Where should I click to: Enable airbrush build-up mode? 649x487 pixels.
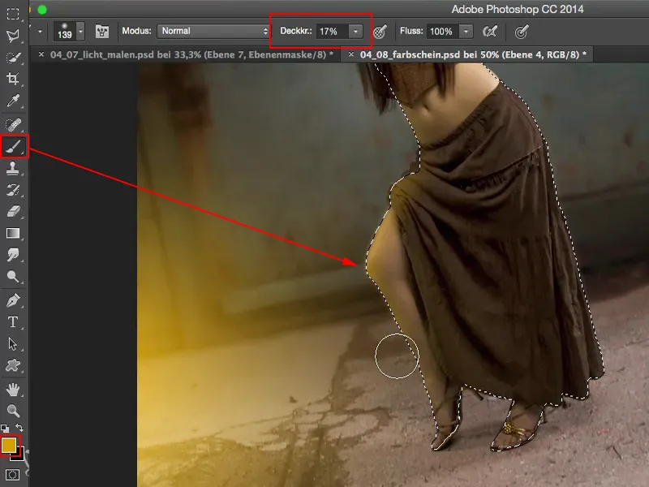click(x=490, y=32)
